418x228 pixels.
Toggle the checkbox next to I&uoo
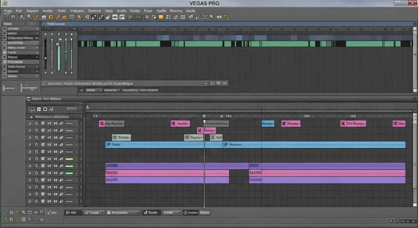(x=4, y=53)
